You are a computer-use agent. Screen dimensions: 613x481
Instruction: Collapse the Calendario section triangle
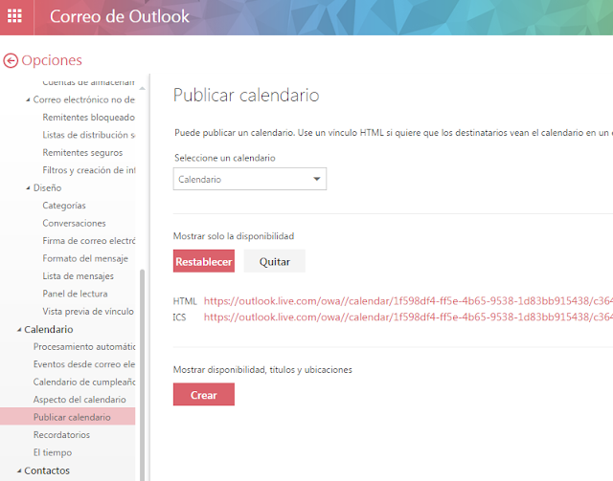pos(19,330)
